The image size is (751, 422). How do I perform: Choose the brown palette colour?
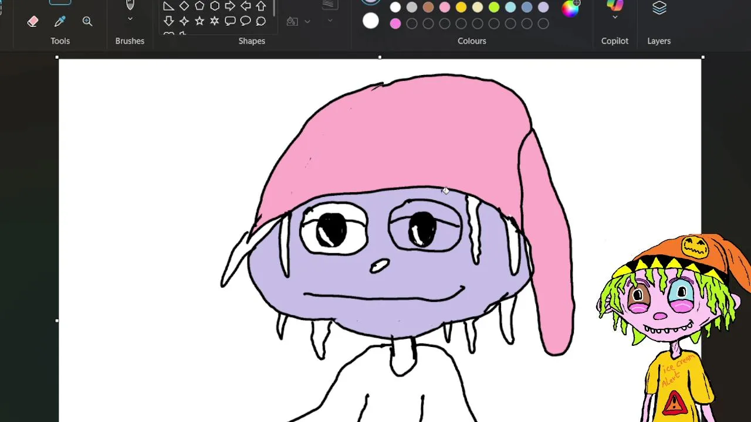(428, 7)
